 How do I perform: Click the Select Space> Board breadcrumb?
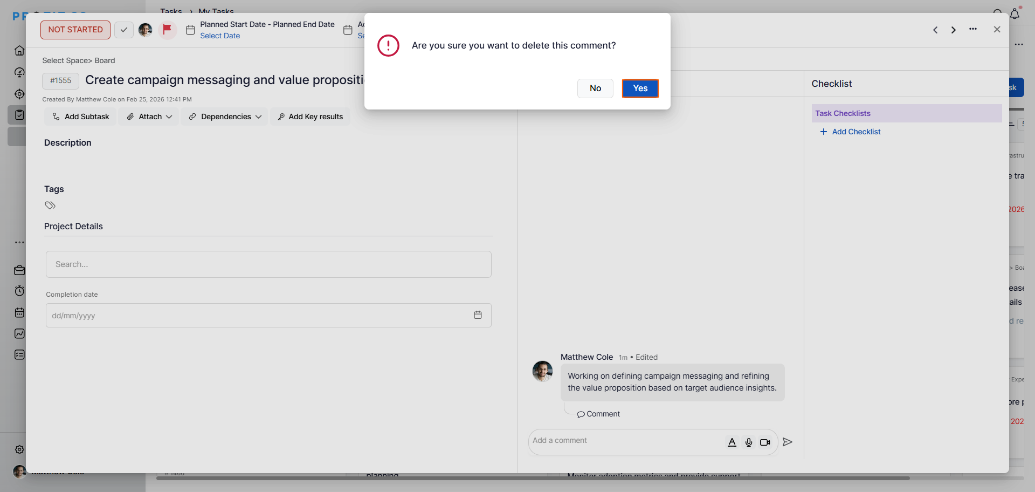(x=79, y=60)
